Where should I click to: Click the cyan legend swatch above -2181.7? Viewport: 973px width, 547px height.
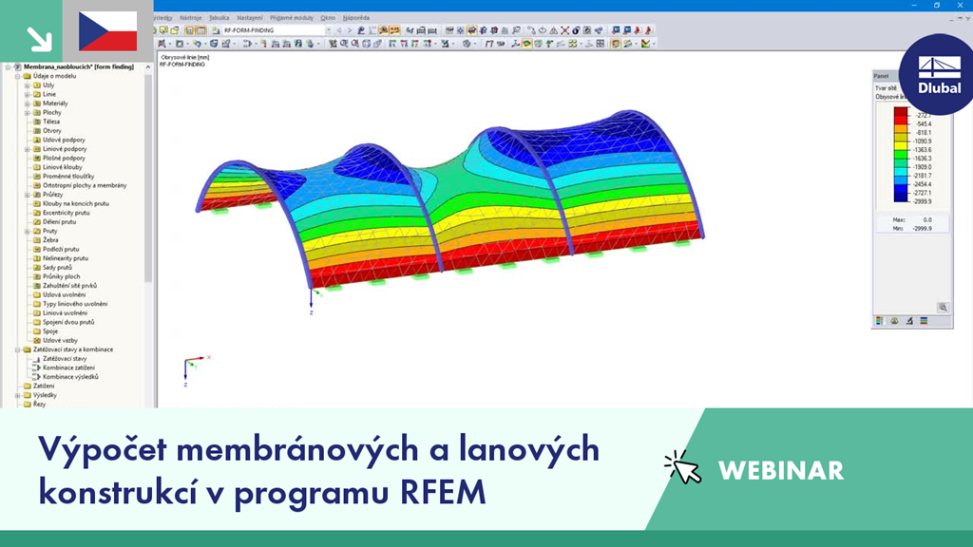[901, 172]
